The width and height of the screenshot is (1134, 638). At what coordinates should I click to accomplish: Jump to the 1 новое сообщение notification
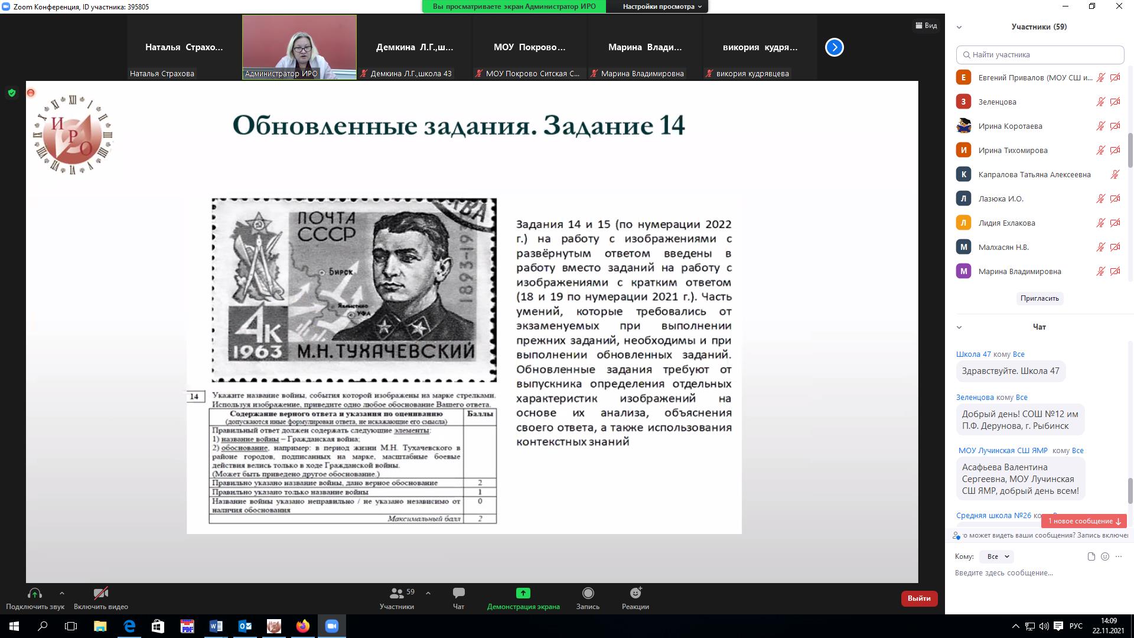click(x=1084, y=521)
